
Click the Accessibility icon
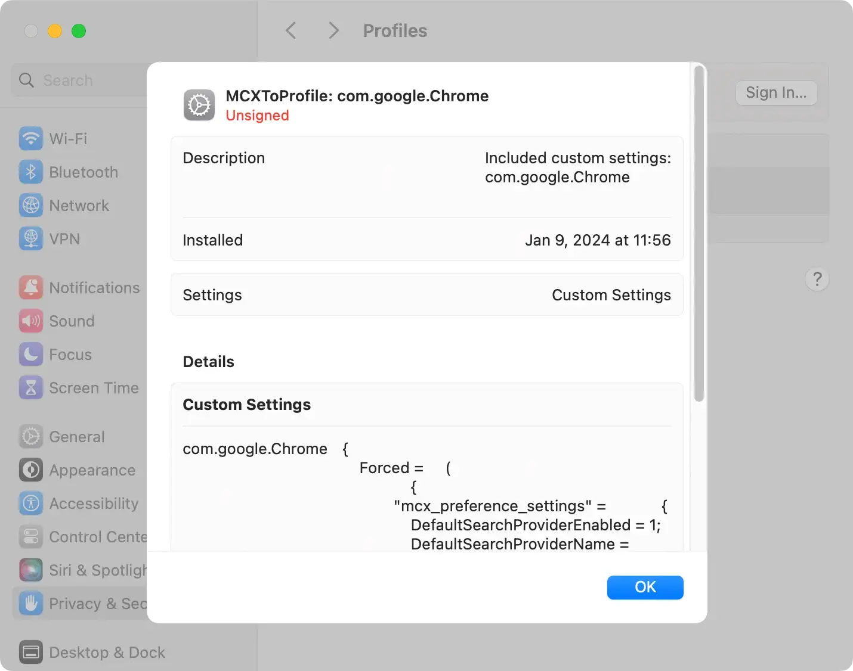31,504
